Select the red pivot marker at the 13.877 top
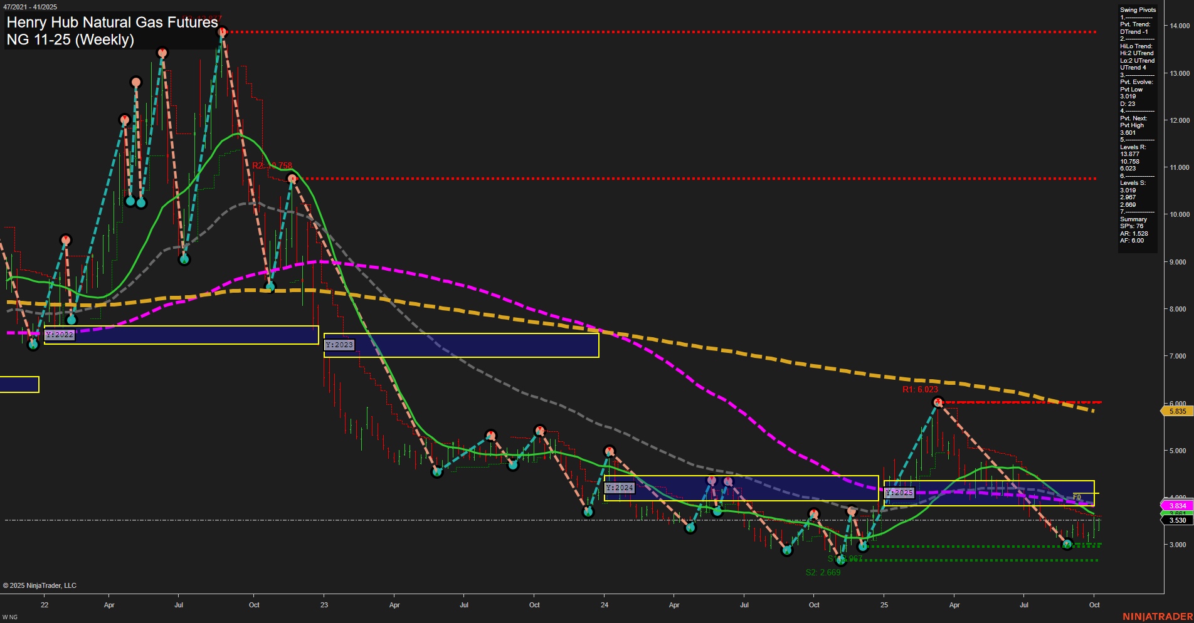The width and height of the screenshot is (1194, 623). coord(223,31)
